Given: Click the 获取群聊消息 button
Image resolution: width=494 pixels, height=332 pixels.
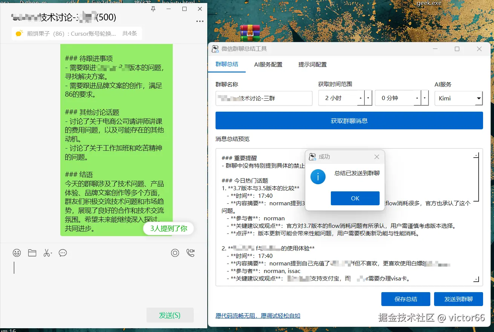Looking at the screenshot, I should coord(349,120).
